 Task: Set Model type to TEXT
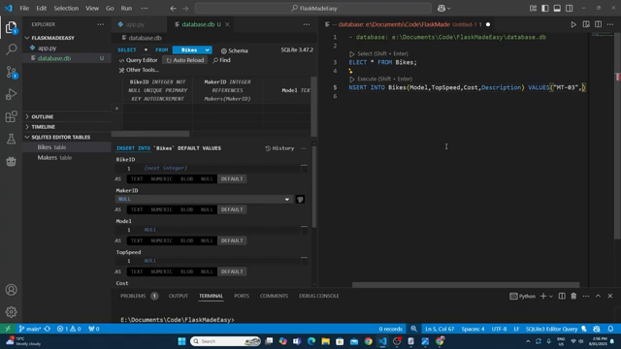pos(137,240)
